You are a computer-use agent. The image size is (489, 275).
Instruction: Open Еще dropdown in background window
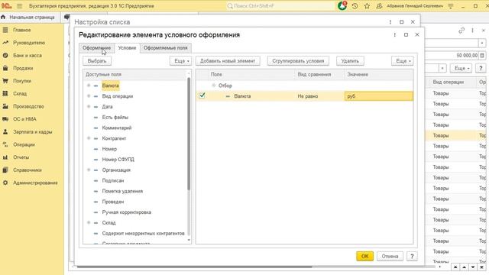[x=461, y=68]
